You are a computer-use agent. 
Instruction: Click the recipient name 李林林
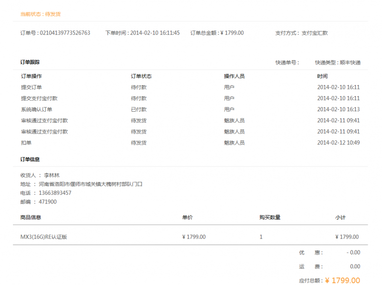click(x=52, y=175)
